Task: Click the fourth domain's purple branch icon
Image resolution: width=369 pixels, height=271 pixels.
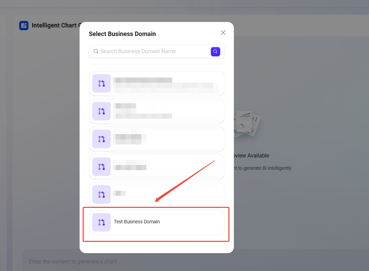Action: point(102,167)
